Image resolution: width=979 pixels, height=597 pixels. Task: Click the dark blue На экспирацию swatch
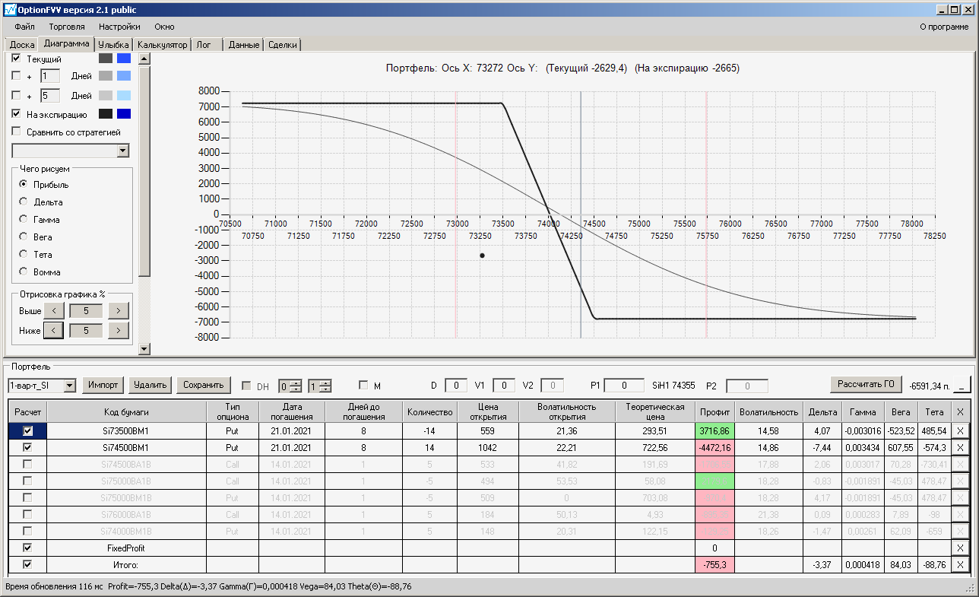[124, 114]
